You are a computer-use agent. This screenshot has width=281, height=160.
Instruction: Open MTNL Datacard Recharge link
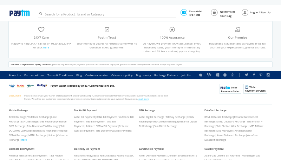point(231,122)
